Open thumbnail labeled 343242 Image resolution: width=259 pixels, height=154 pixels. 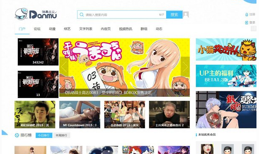[x=38, y=52]
